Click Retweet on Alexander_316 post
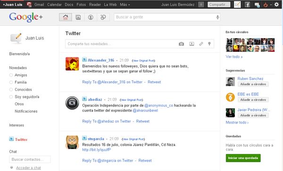 point(154,82)
